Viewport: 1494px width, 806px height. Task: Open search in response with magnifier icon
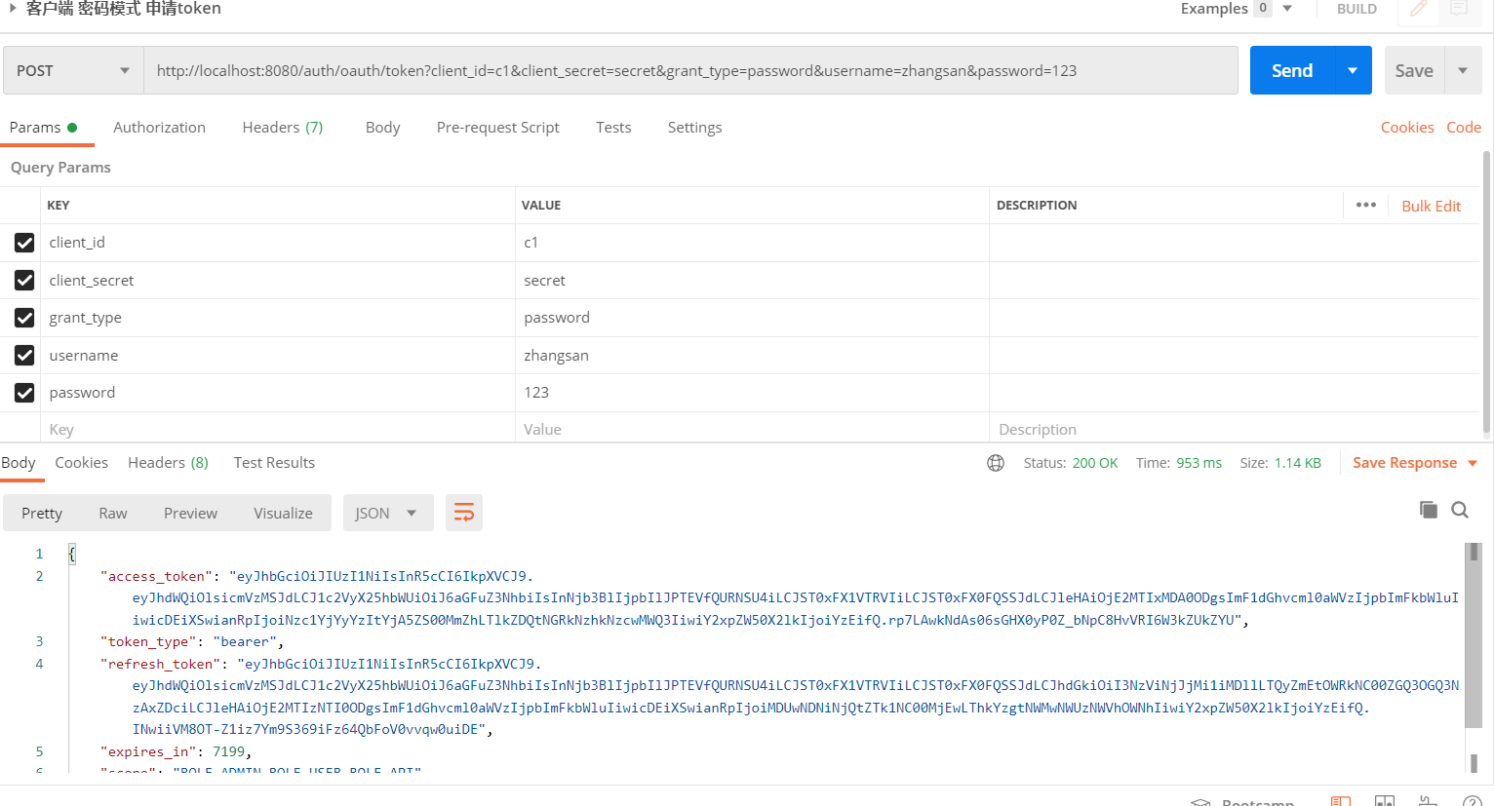click(x=1460, y=510)
